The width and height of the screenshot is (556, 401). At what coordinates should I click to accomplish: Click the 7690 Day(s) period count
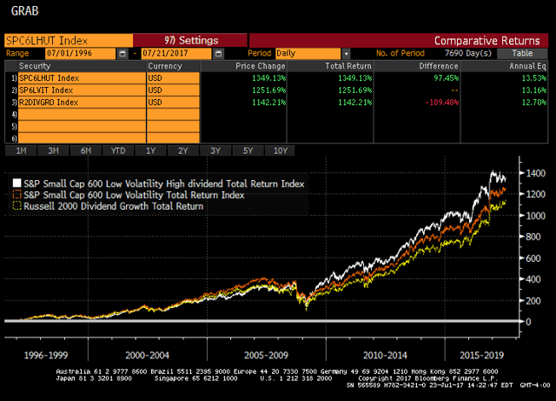468,53
